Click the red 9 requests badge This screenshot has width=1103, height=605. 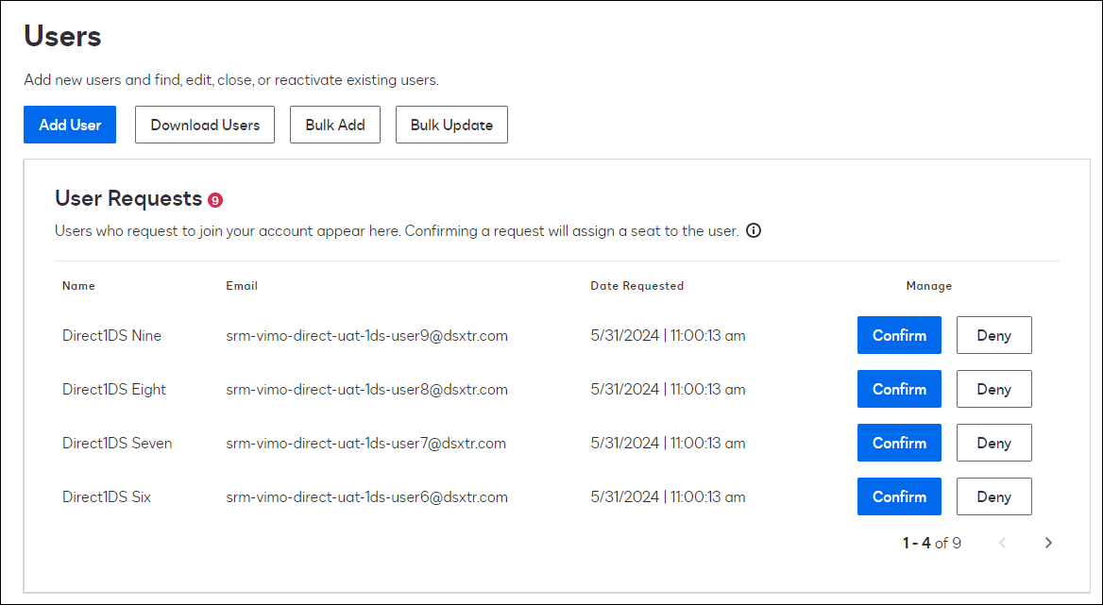(215, 200)
